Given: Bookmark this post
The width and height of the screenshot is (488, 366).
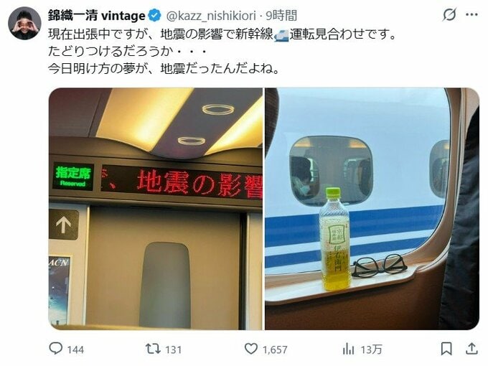Looking at the screenshot, I should point(446,349).
